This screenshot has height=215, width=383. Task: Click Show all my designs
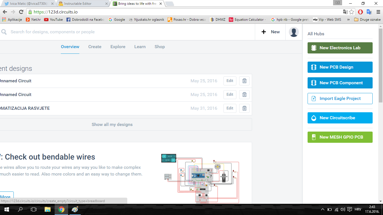(x=112, y=125)
